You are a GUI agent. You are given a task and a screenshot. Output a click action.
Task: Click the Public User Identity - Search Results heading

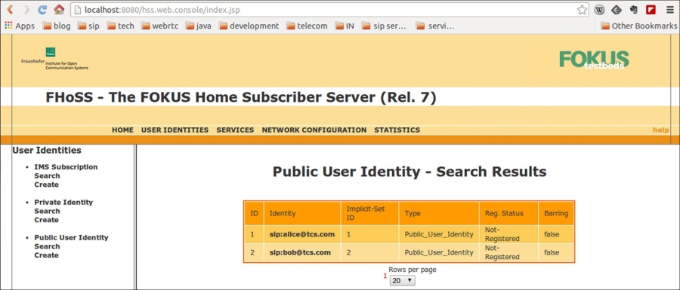tap(410, 172)
